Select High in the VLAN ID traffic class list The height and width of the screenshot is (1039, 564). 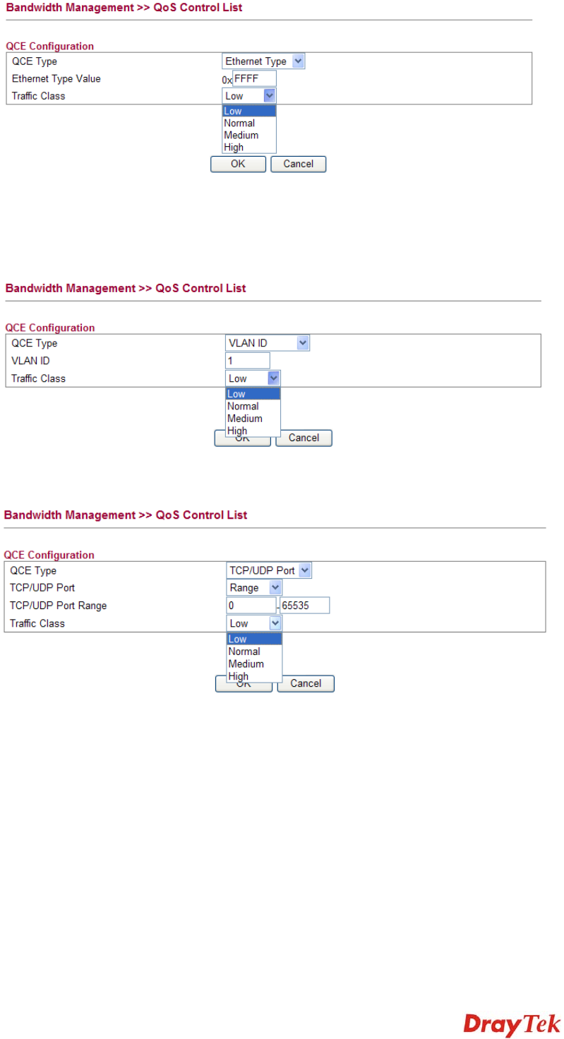pyautogui.click(x=237, y=431)
